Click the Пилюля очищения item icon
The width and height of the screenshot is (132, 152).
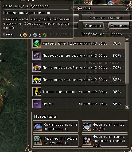[37, 79]
